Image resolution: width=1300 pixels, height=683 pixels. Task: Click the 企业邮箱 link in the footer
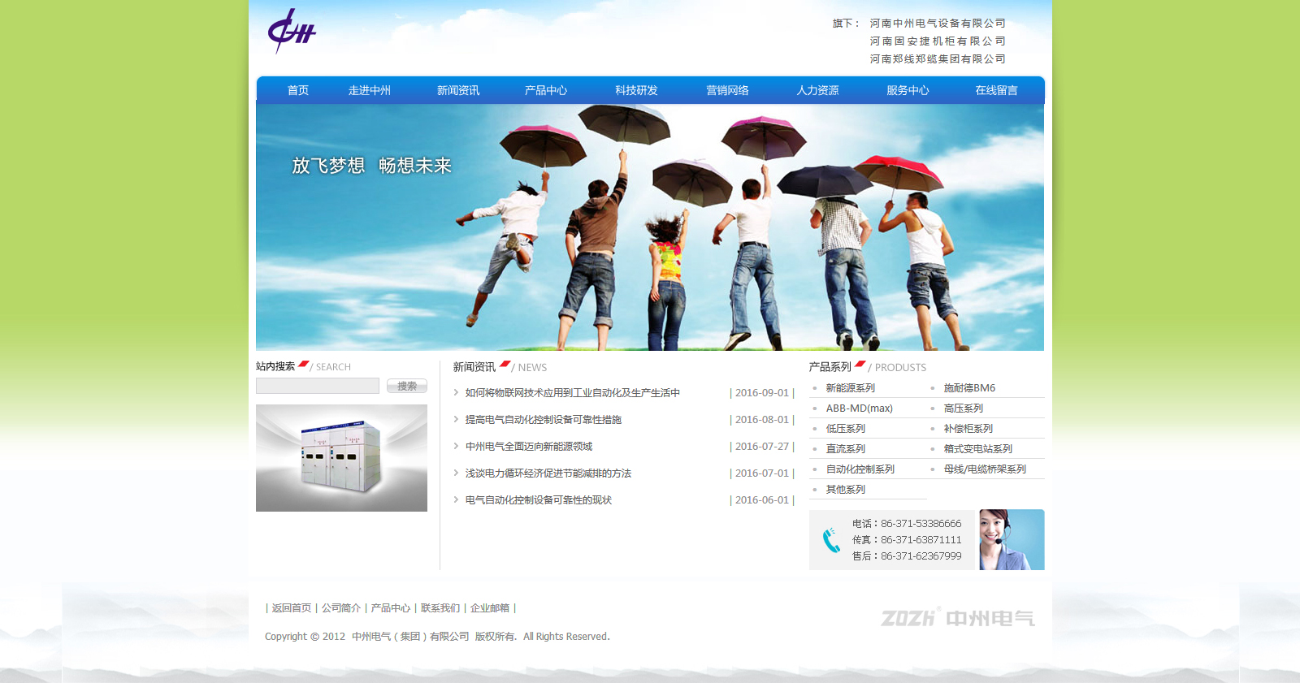pyautogui.click(x=490, y=608)
